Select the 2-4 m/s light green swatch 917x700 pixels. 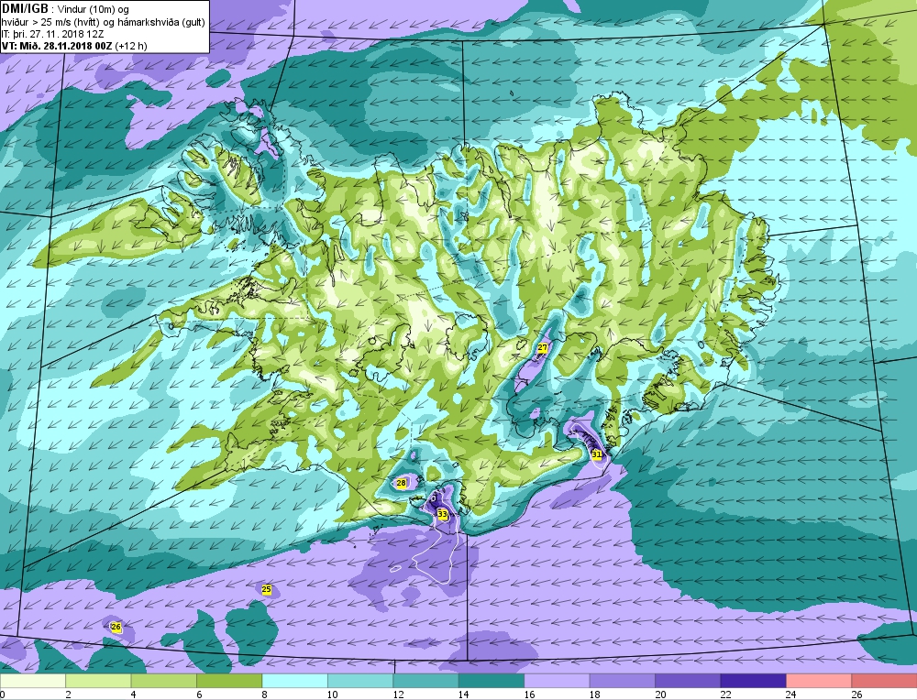[x=98, y=681]
